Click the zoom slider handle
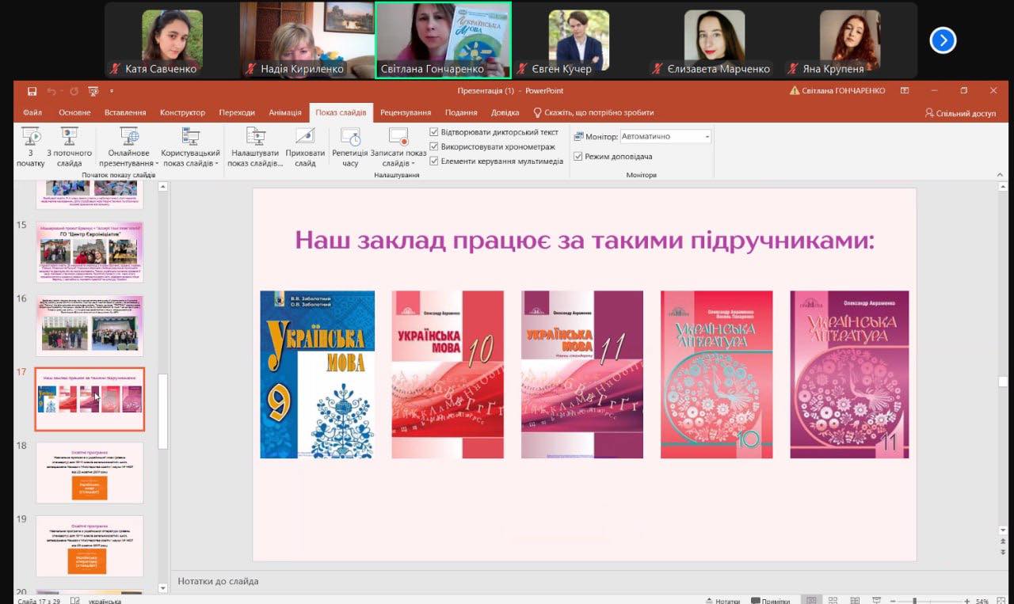1014x604 pixels. coord(914,601)
